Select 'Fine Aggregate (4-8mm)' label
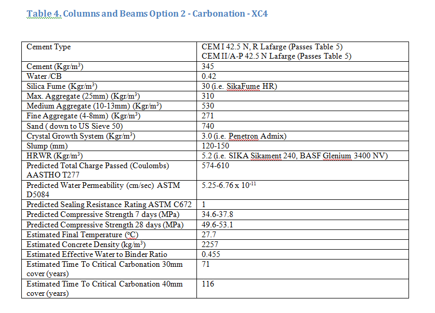 84,116
